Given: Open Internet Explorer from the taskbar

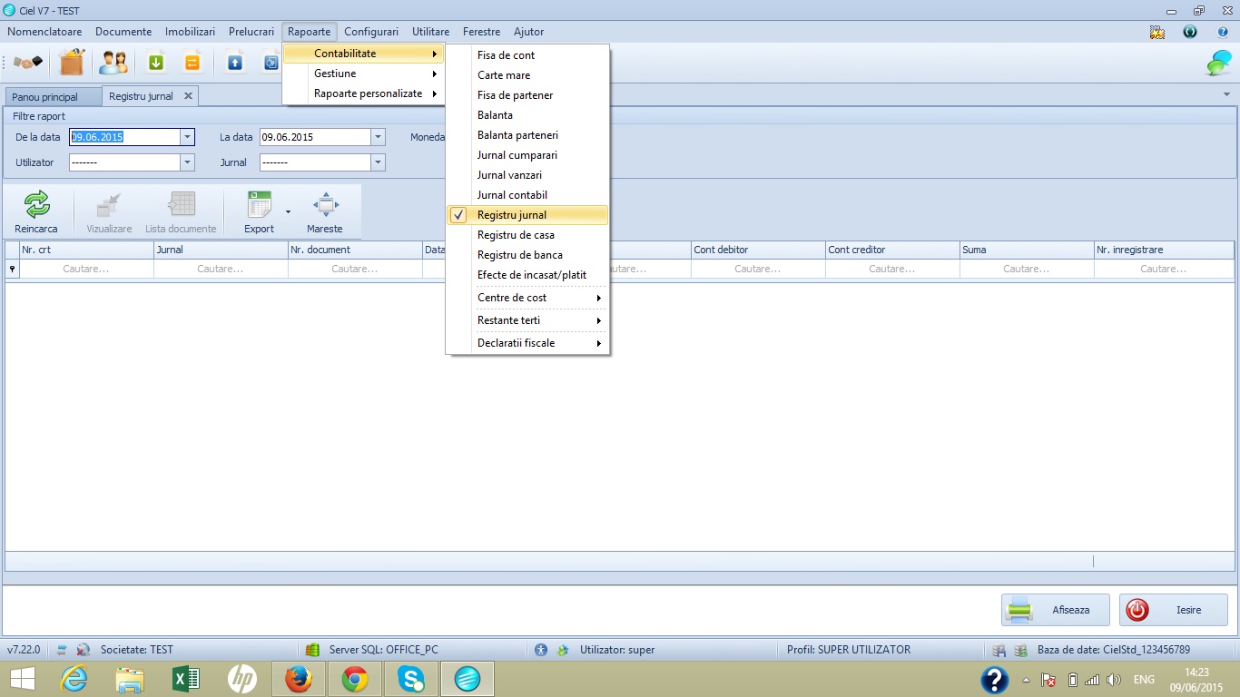Looking at the screenshot, I should [74, 679].
